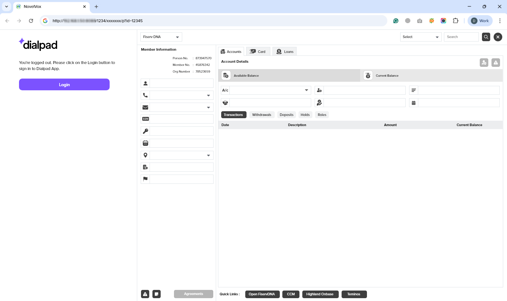Select the Withdrawals tab

(x=262, y=115)
